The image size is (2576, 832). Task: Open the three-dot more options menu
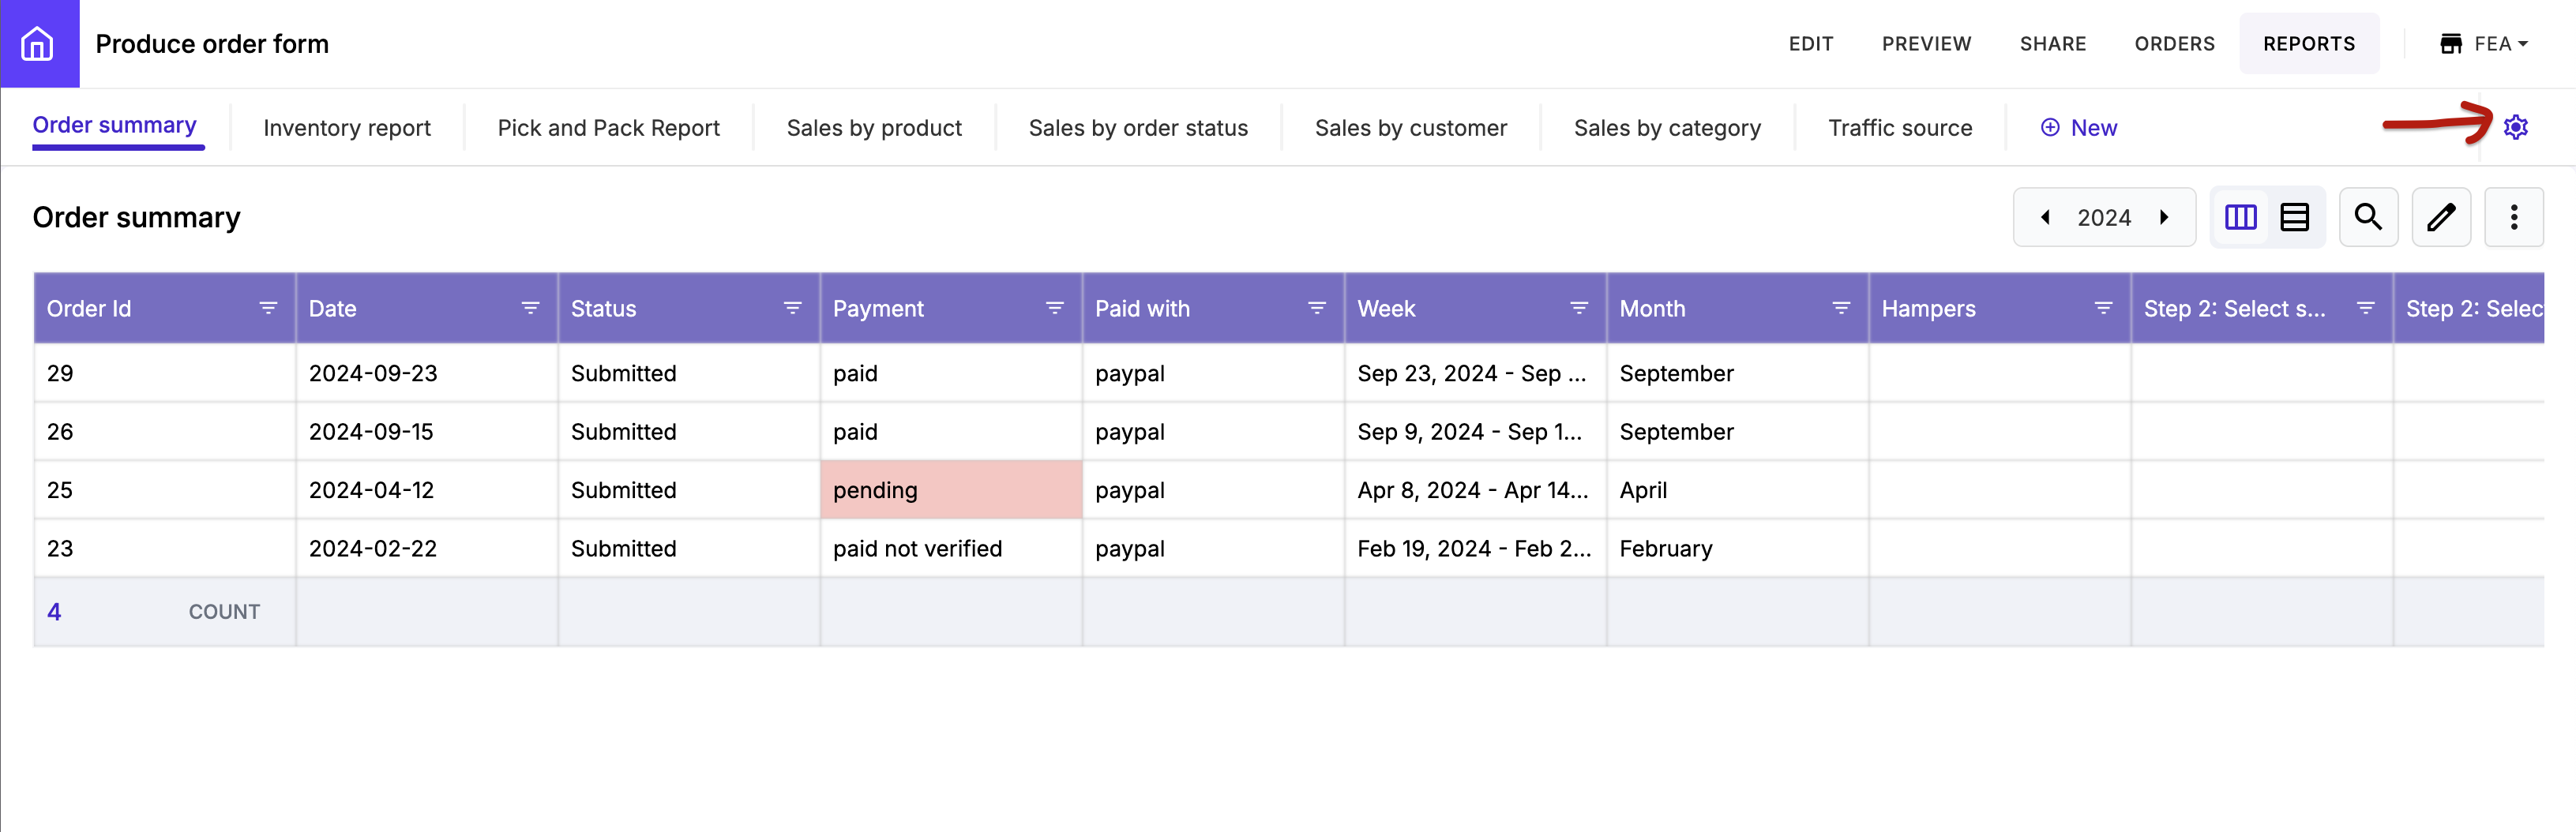[x=2513, y=217]
